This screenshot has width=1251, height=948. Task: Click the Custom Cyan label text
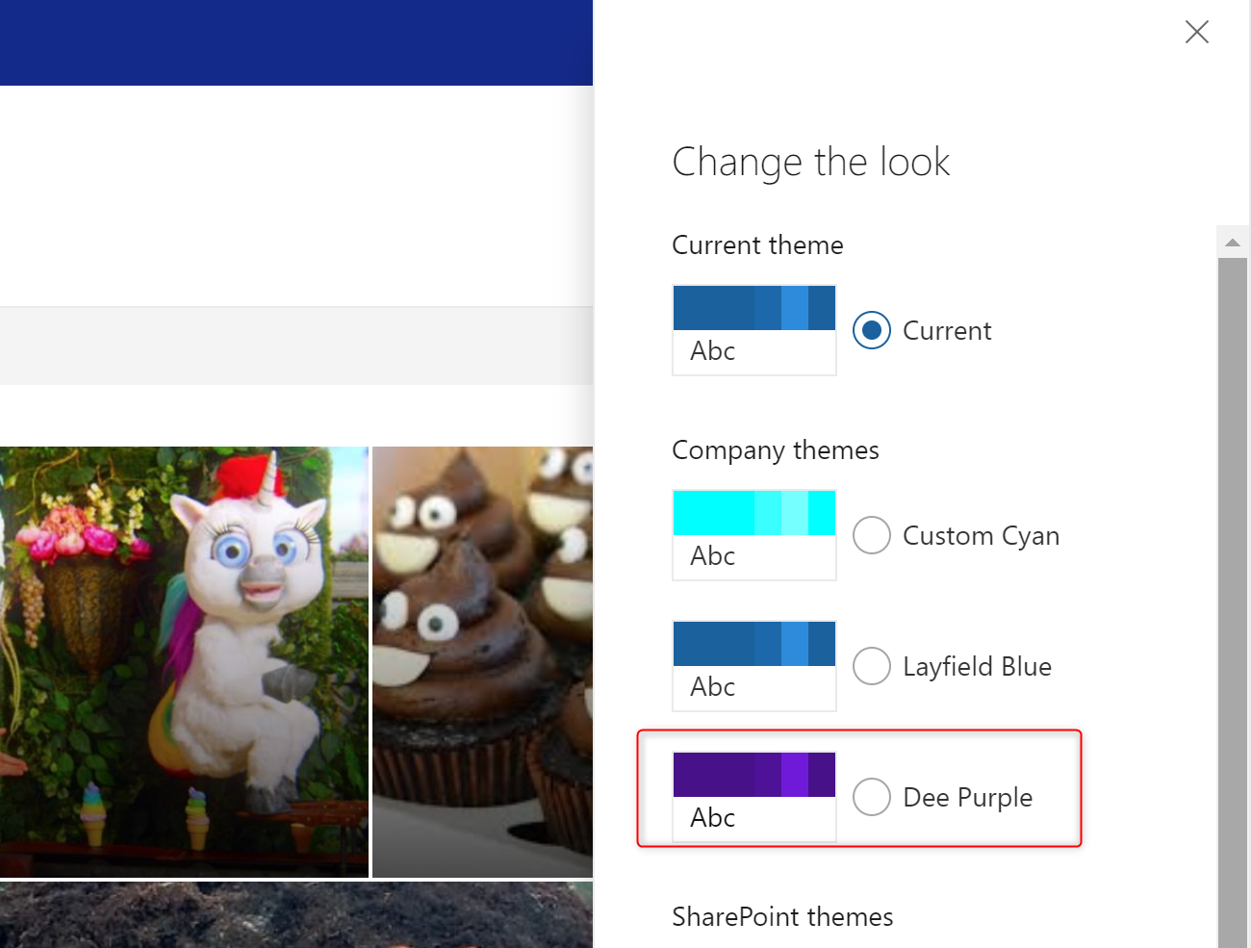(981, 536)
